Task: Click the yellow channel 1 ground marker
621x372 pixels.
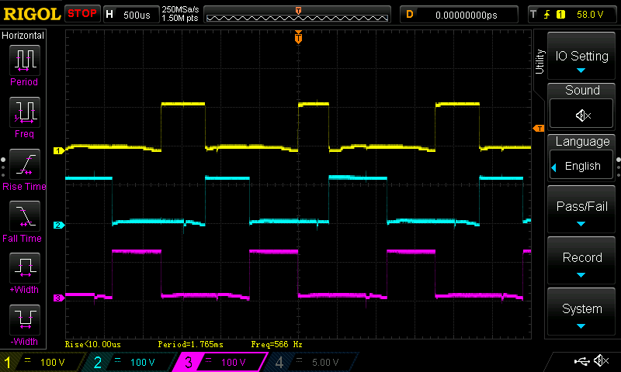Action: pyautogui.click(x=59, y=150)
